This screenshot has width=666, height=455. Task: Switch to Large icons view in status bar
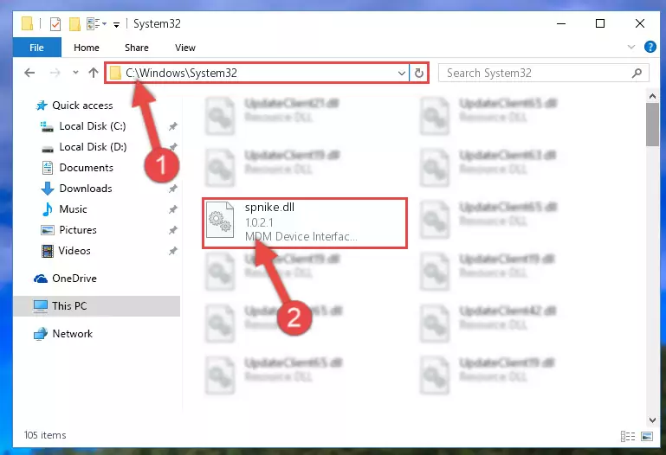(647, 436)
